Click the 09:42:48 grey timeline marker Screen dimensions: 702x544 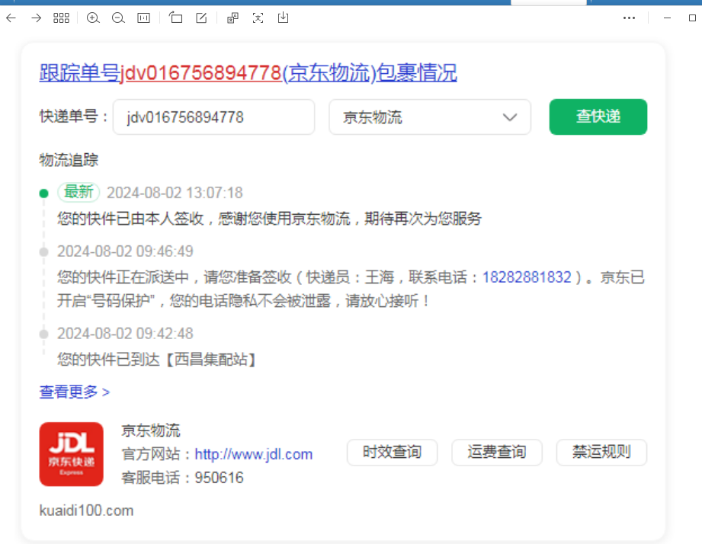[44, 334]
